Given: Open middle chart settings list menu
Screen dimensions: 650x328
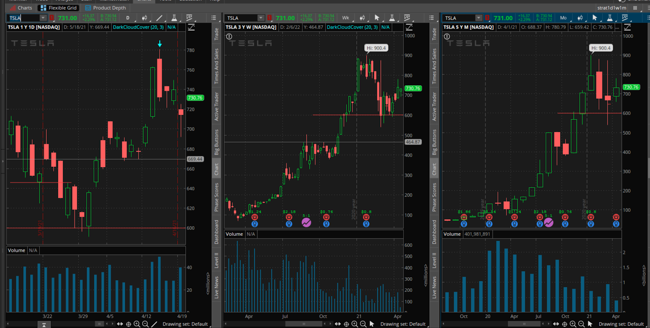Looking at the screenshot, I should tap(431, 18).
